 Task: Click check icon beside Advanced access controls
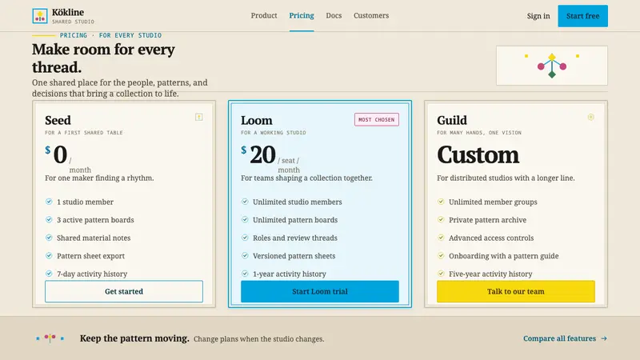click(441, 238)
